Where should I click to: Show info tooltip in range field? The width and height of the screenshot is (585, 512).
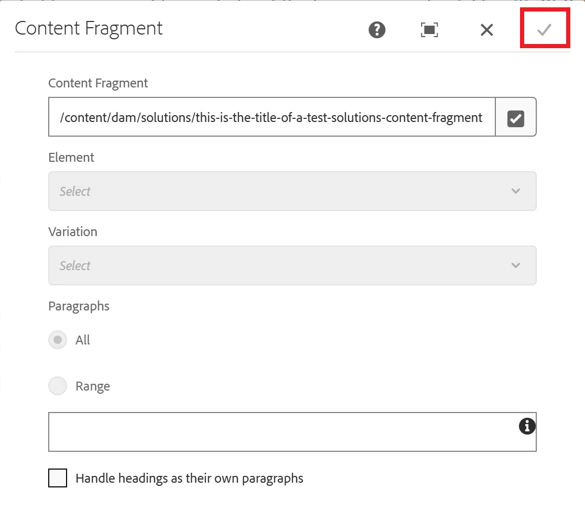tap(527, 426)
